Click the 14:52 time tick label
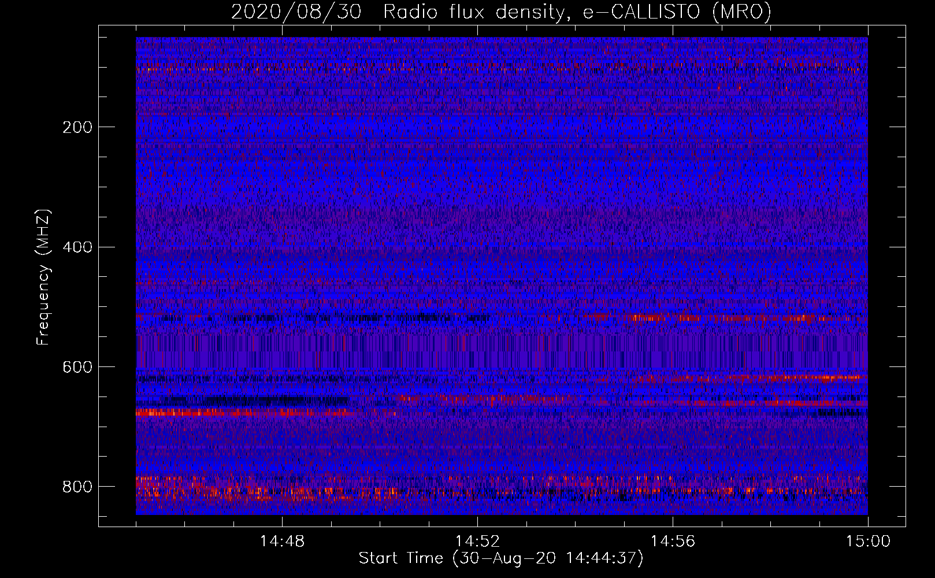This screenshot has width=935, height=578. tap(477, 542)
